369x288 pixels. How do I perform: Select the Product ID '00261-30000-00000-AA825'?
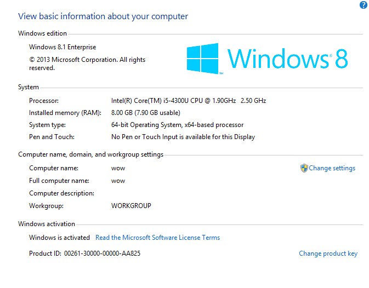102,254
